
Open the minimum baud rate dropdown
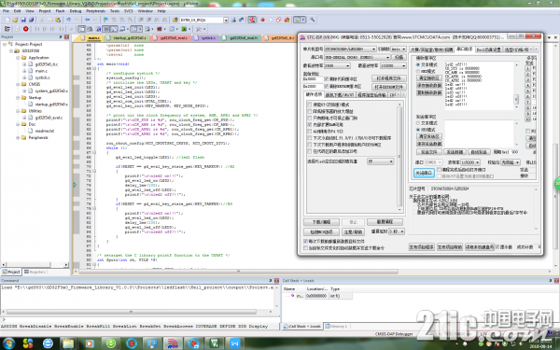[x=337, y=65]
